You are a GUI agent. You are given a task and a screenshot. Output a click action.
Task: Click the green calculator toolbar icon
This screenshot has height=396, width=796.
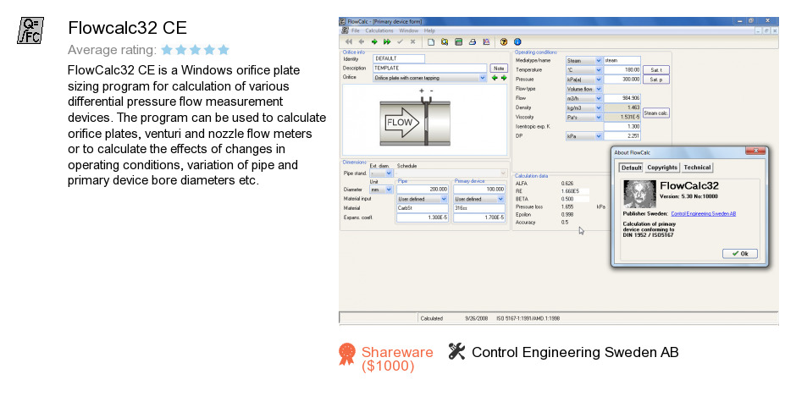tap(458, 42)
